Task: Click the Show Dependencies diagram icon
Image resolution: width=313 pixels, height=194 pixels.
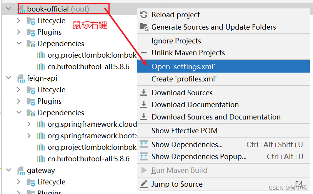Action: tap(144, 144)
